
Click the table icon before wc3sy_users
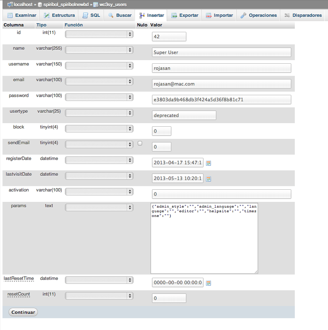coord(96,5)
